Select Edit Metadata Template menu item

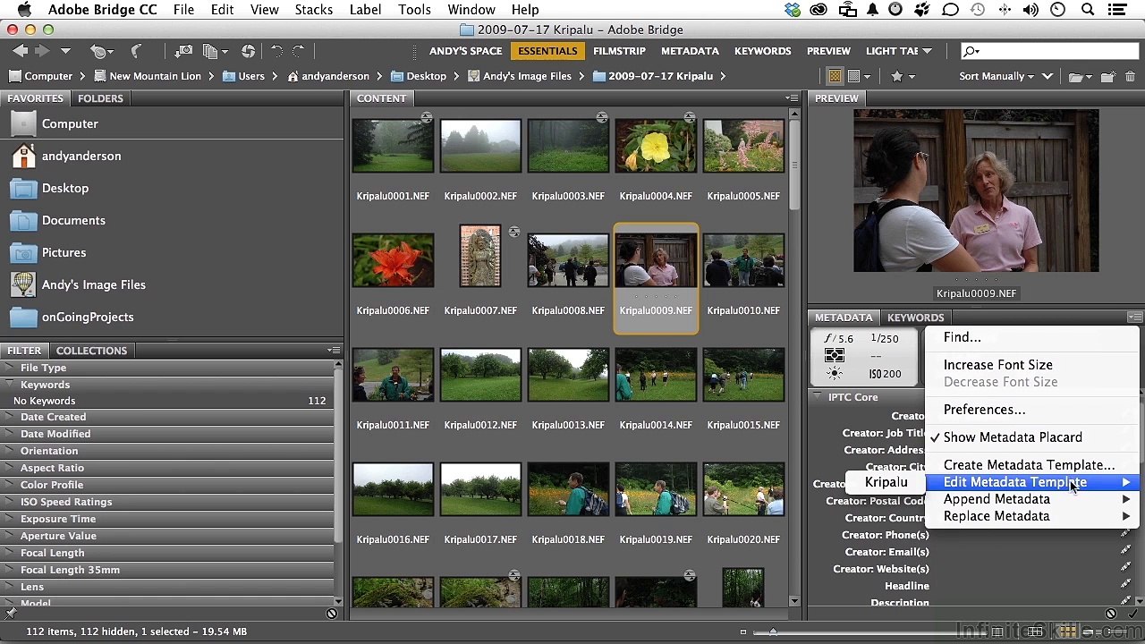click(1033, 482)
